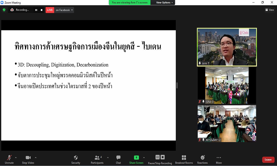Open the Reactions menu
The image size is (277, 166).
pos(202,159)
